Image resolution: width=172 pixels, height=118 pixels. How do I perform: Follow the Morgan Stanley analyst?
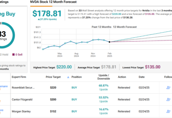(x=168, y=111)
